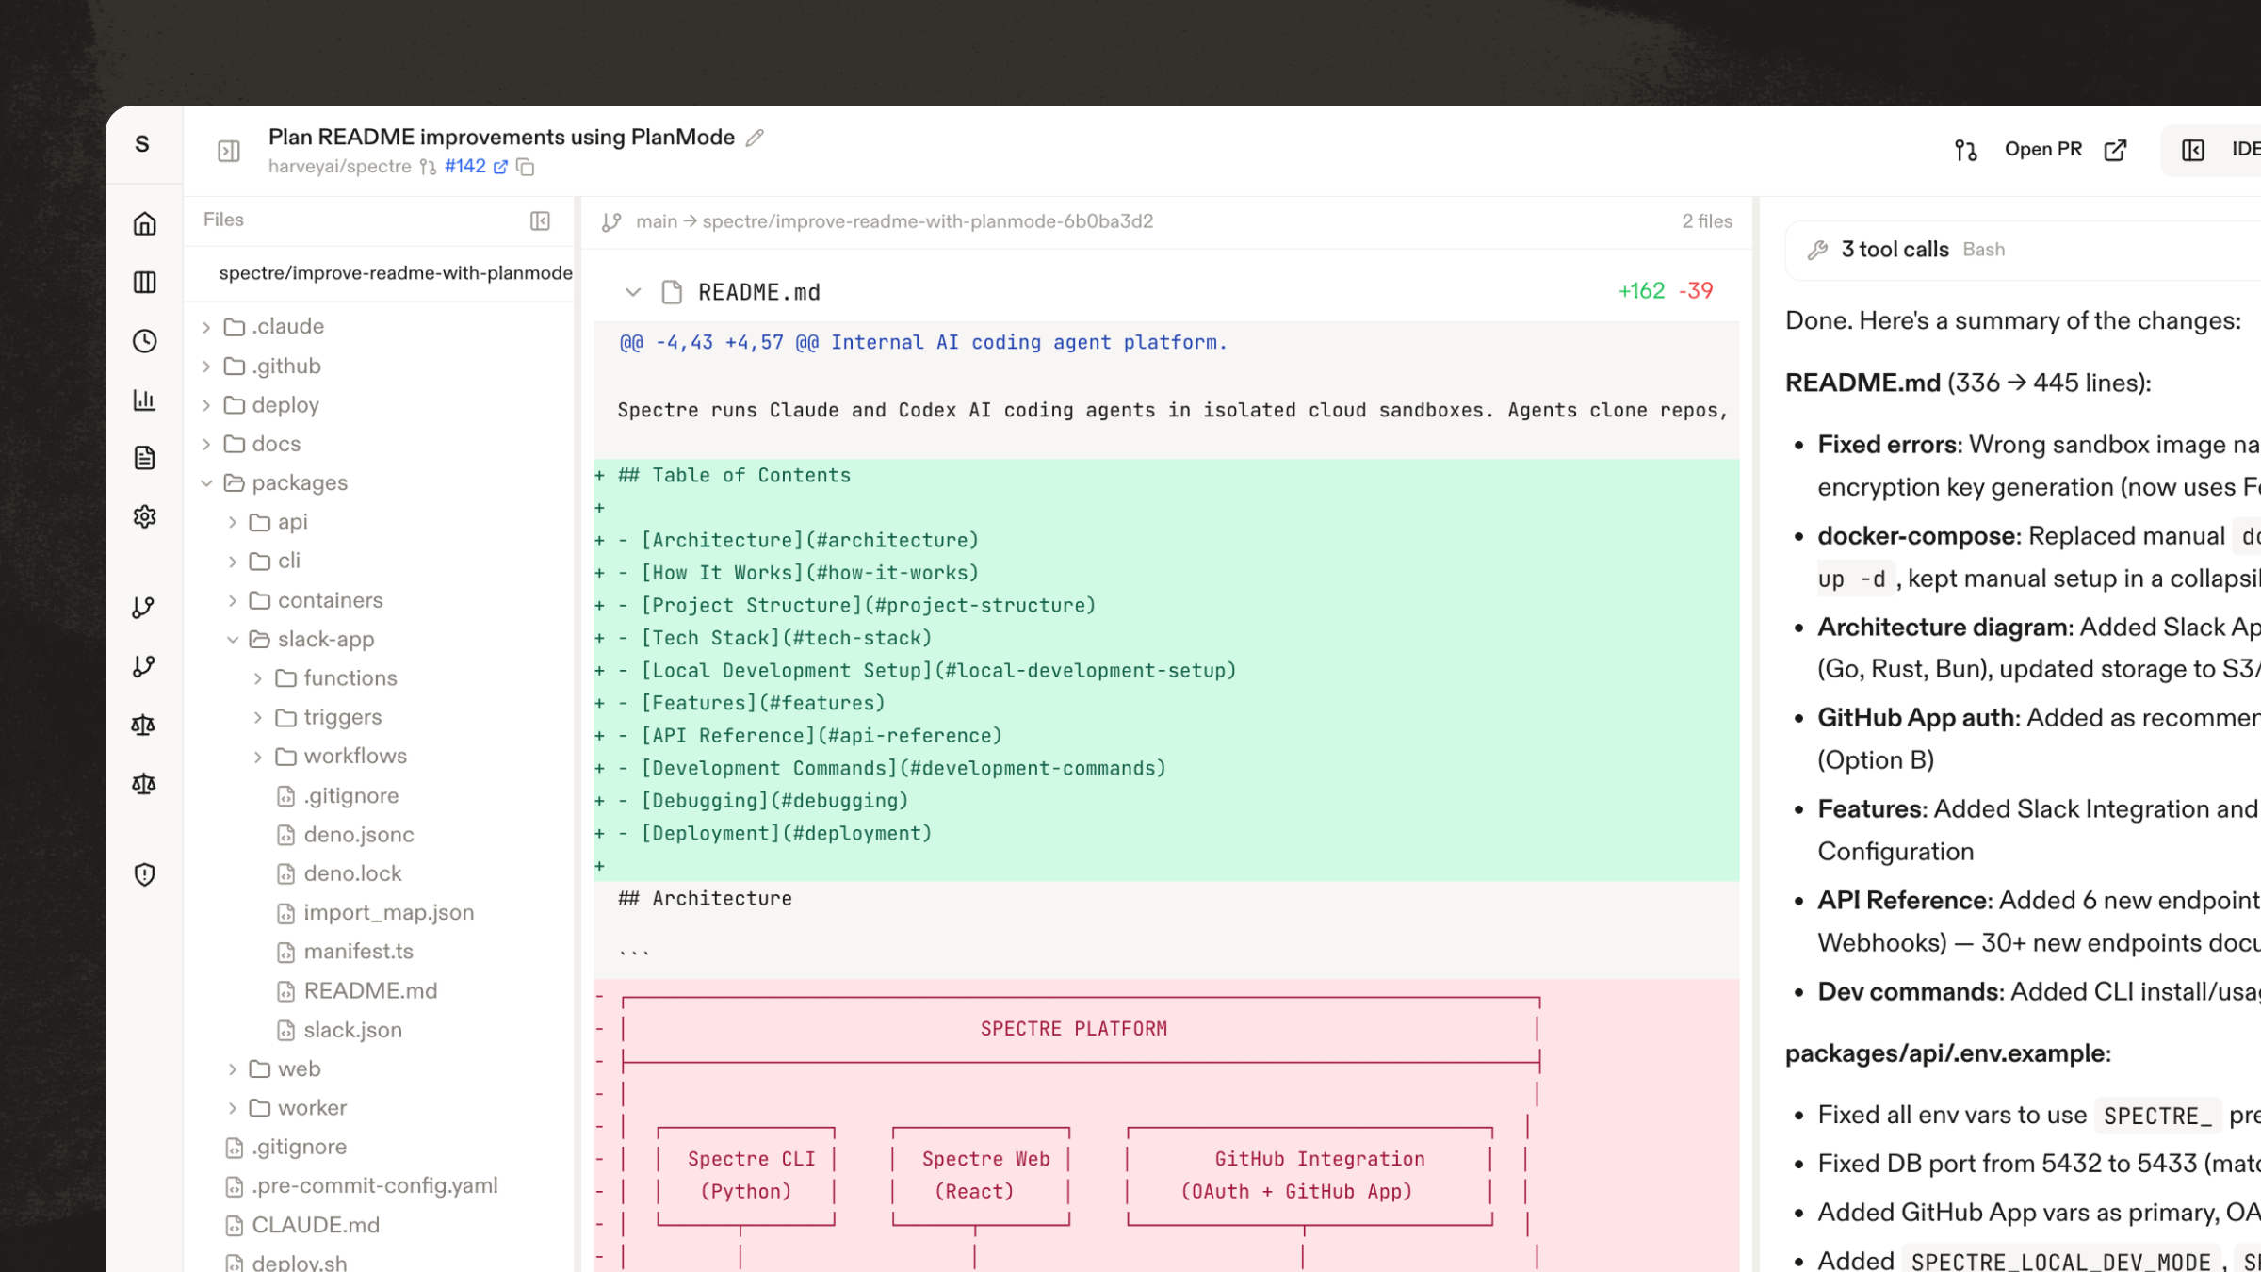Collapse the README.md diff chevron
This screenshot has width=2261, height=1272.
[633, 292]
